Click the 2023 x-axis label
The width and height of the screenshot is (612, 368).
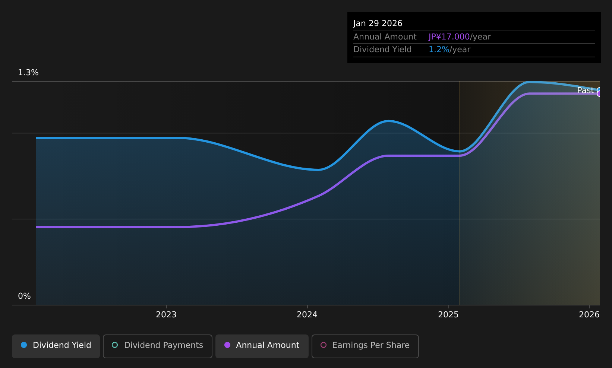click(166, 315)
